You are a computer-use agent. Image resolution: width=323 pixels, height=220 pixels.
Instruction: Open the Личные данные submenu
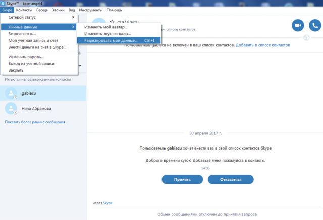(x=39, y=27)
